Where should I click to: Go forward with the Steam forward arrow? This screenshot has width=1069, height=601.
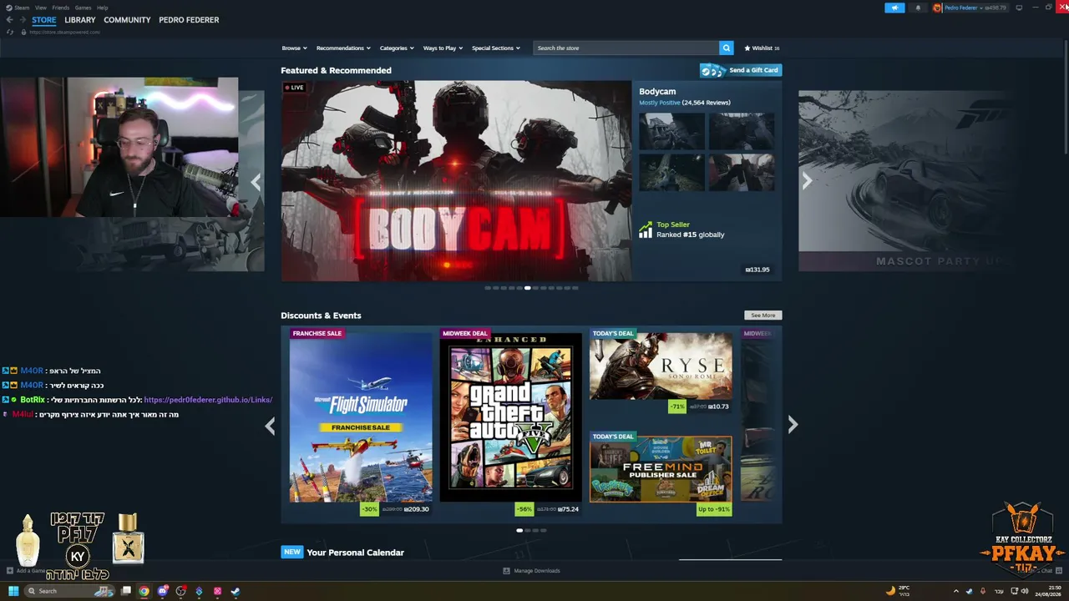click(x=23, y=20)
